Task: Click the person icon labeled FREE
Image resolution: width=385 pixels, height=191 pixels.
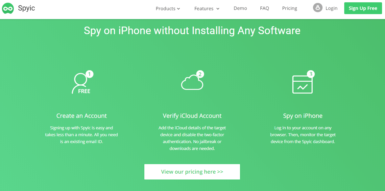Action: tap(81, 84)
